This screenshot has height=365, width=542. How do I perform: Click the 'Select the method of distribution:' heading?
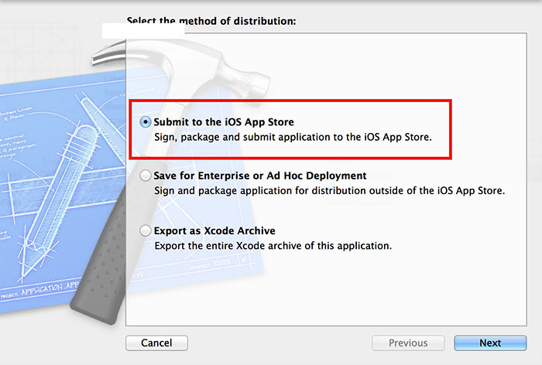211,21
